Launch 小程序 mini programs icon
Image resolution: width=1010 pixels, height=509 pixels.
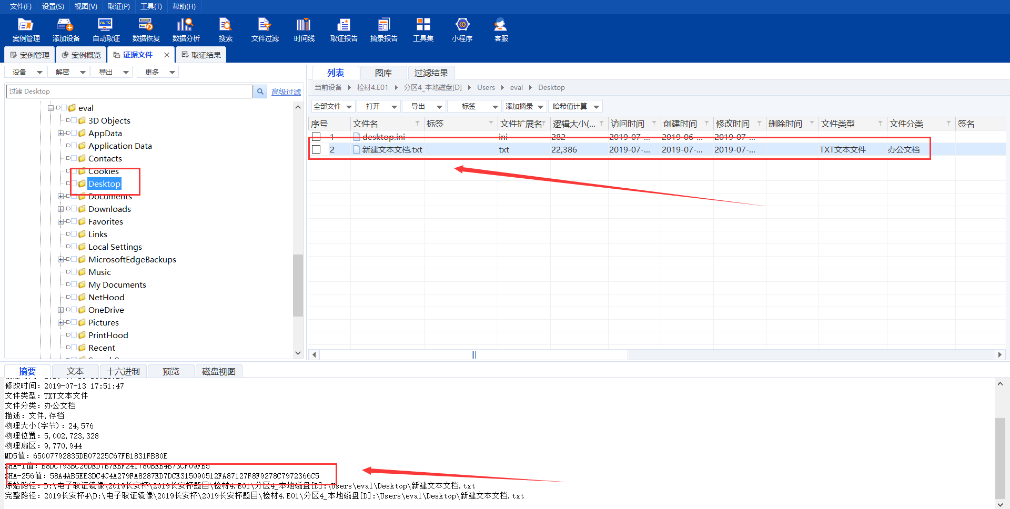coord(462,30)
